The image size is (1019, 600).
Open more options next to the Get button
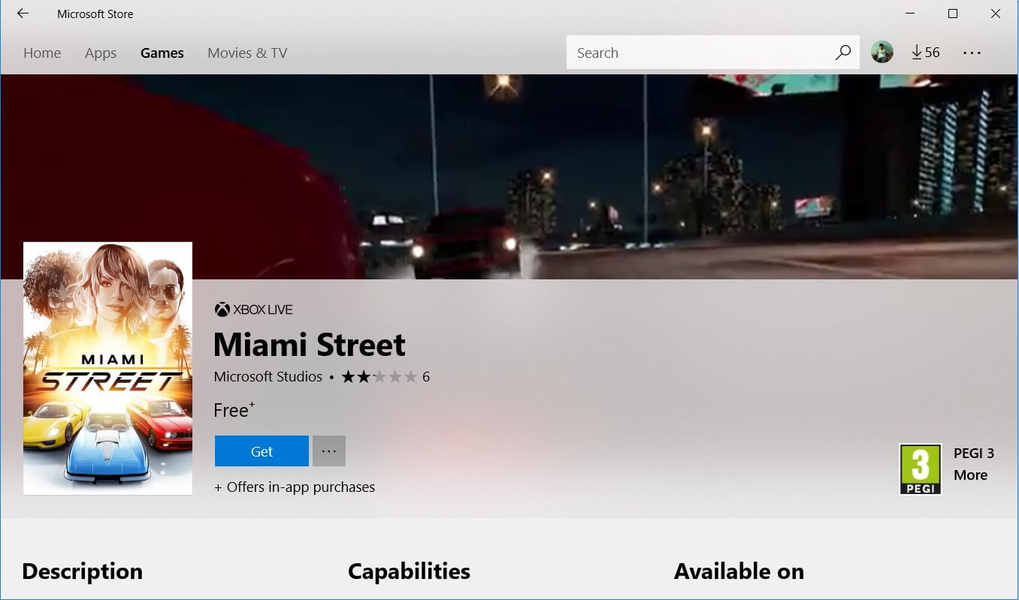329,451
